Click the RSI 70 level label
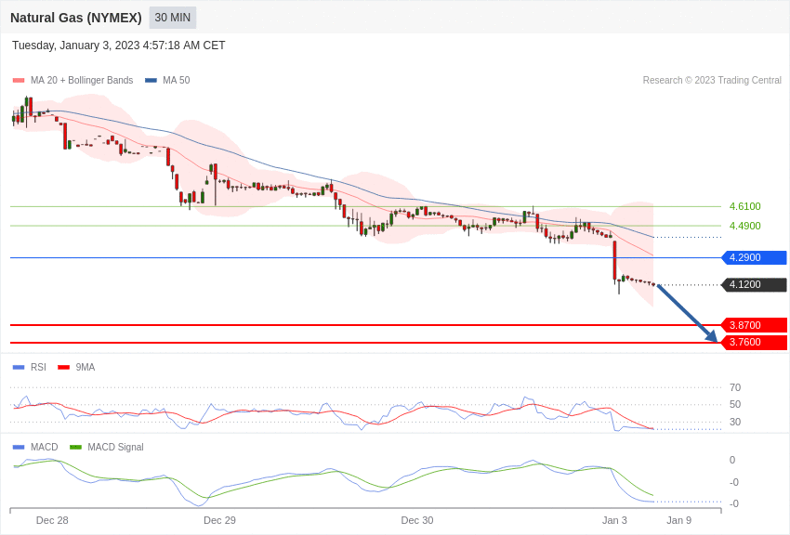The width and height of the screenshot is (790, 535). pyautogui.click(x=735, y=387)
